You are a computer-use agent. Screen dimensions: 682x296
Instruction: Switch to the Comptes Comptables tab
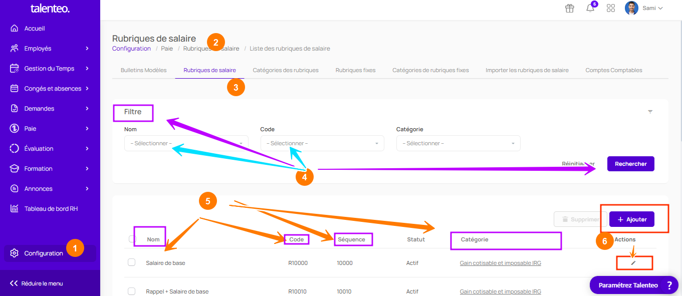click(613, 70)
